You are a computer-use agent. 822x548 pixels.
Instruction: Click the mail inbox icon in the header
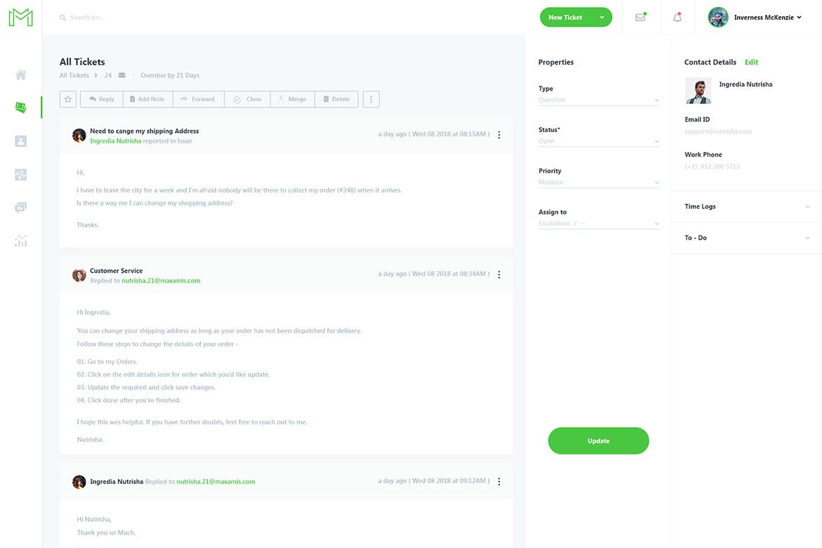(x=640, y=18)
